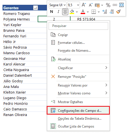Screen dimensions: 127x134
Task: Click the Configurações do Campo icon
Action: point(53,110)
